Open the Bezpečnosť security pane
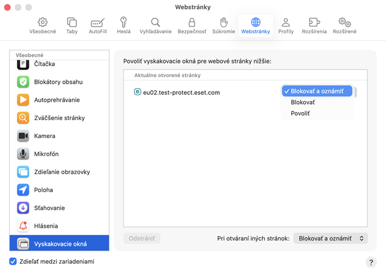Screen dimensions: 386x277 click(x=191, y=25)
